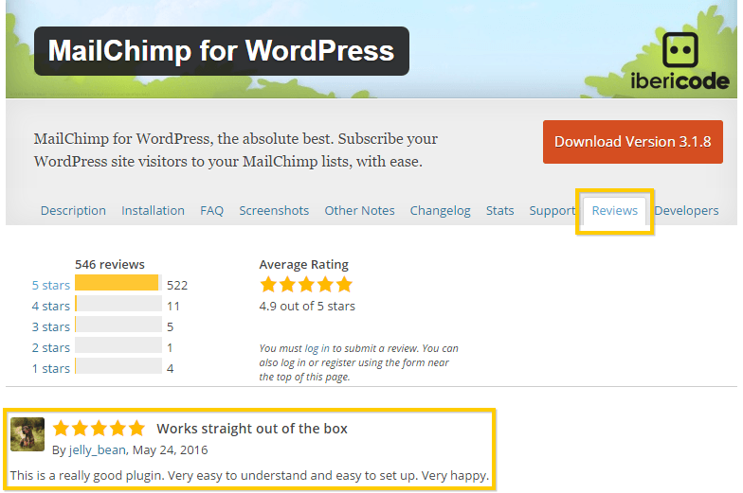Viewport: 743px width, 493px height.
Task: Click the '546 reviews' heading
Action: tap(110, 265)
